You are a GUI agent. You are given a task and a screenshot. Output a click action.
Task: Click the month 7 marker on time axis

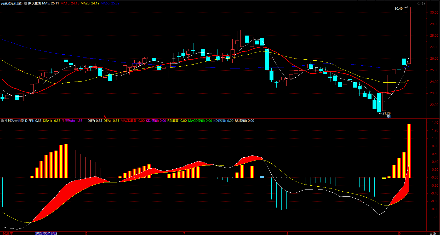coord(184,233)
